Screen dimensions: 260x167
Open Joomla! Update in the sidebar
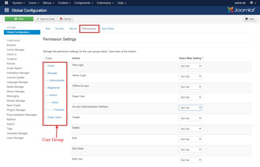click(15, 78)
